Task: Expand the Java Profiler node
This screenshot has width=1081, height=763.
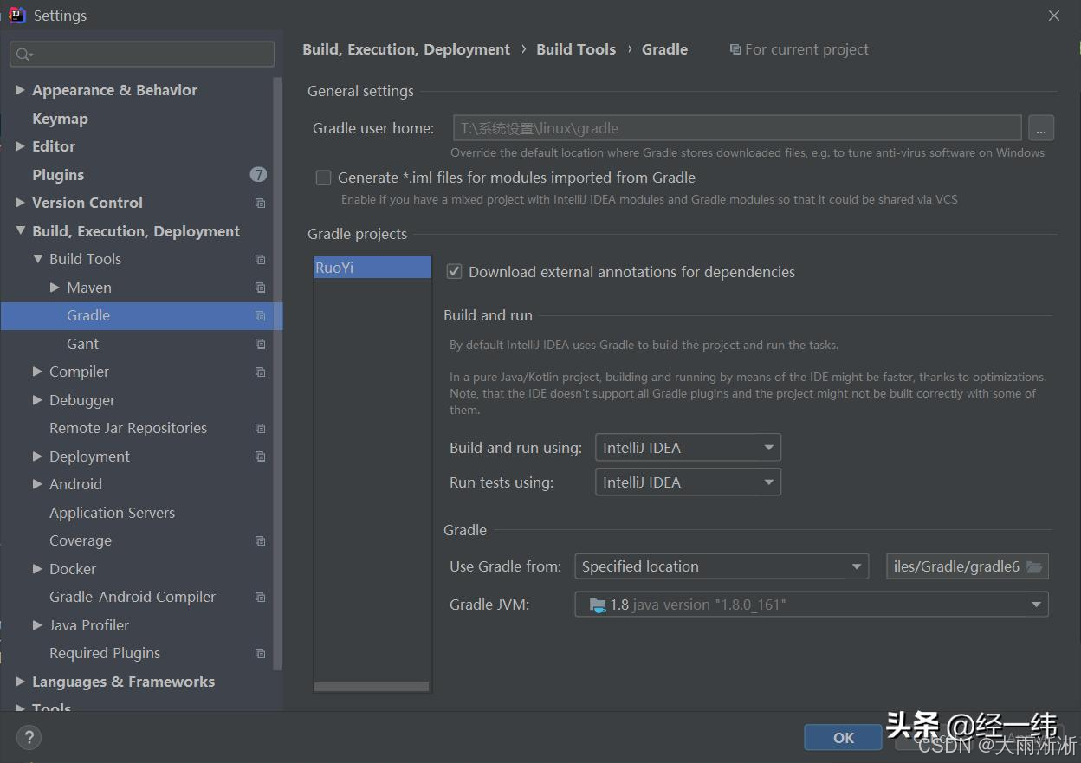Action: (x=37, y=625)
